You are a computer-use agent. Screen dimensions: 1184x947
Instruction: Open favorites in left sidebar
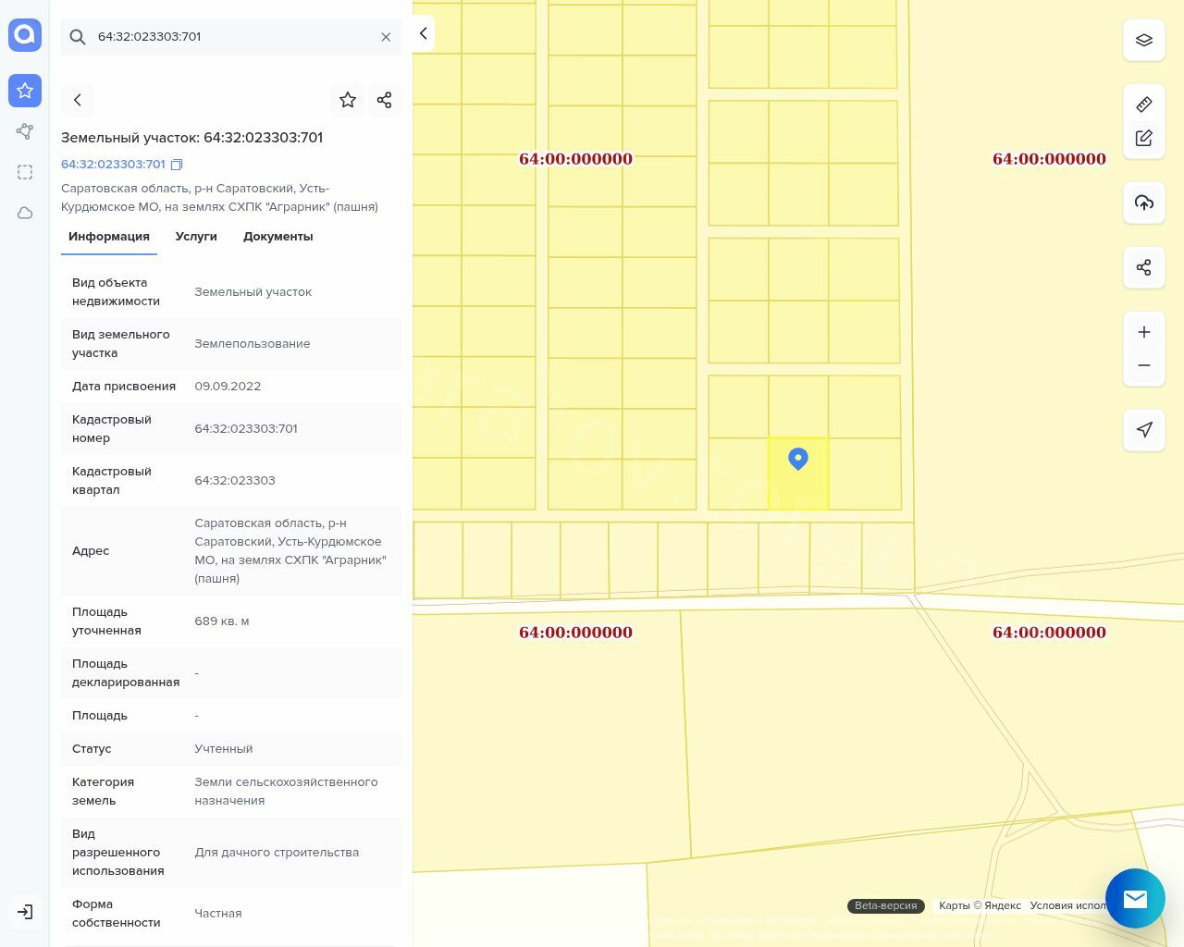coord(25,91)
